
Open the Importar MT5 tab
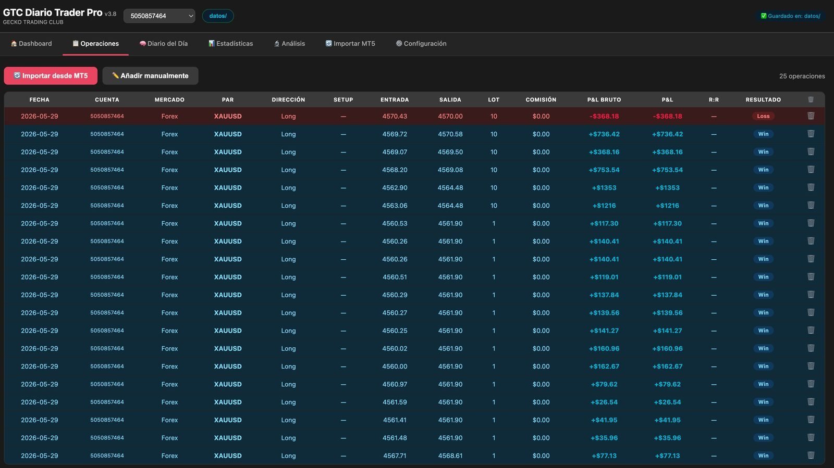(350, 44)
